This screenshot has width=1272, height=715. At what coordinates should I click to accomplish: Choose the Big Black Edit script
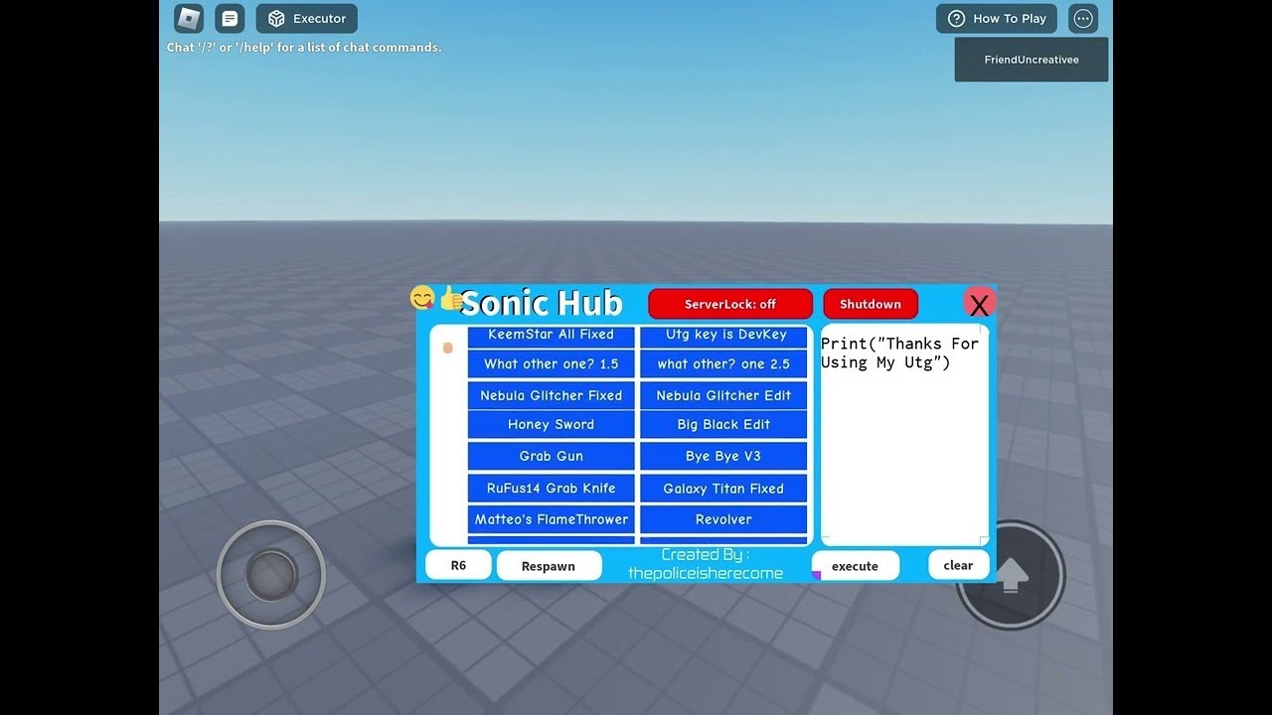[723, 424]
